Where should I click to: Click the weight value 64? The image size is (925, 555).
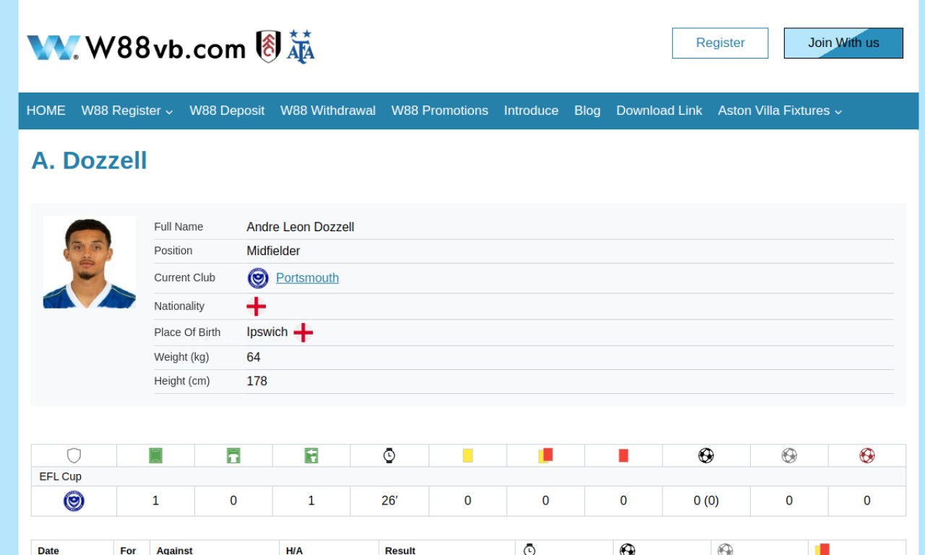pos(254,357)
